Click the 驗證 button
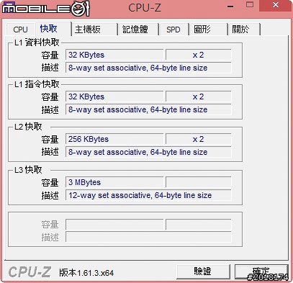Viewport: 293px width, 283px height. [x=203, y=271]
